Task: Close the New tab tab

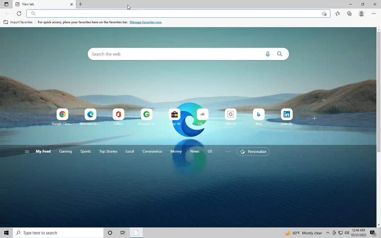Action: pos(71,4)
